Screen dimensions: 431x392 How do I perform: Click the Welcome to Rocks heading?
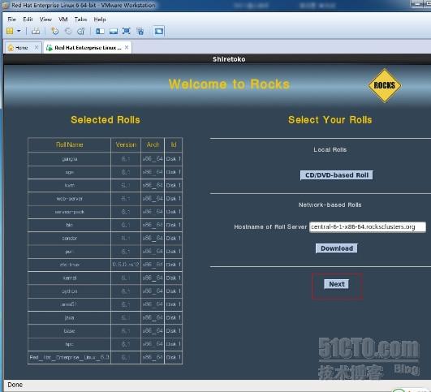[229, 84]
